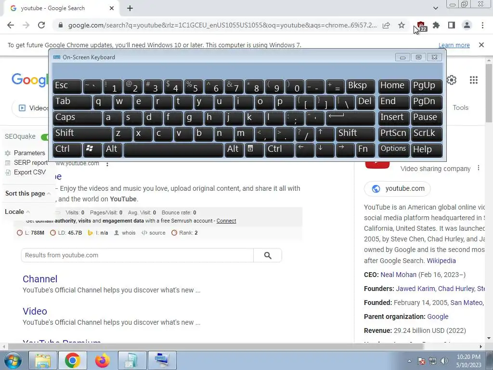Click the right arrow key on keyboard

click(x=345, y=150)
